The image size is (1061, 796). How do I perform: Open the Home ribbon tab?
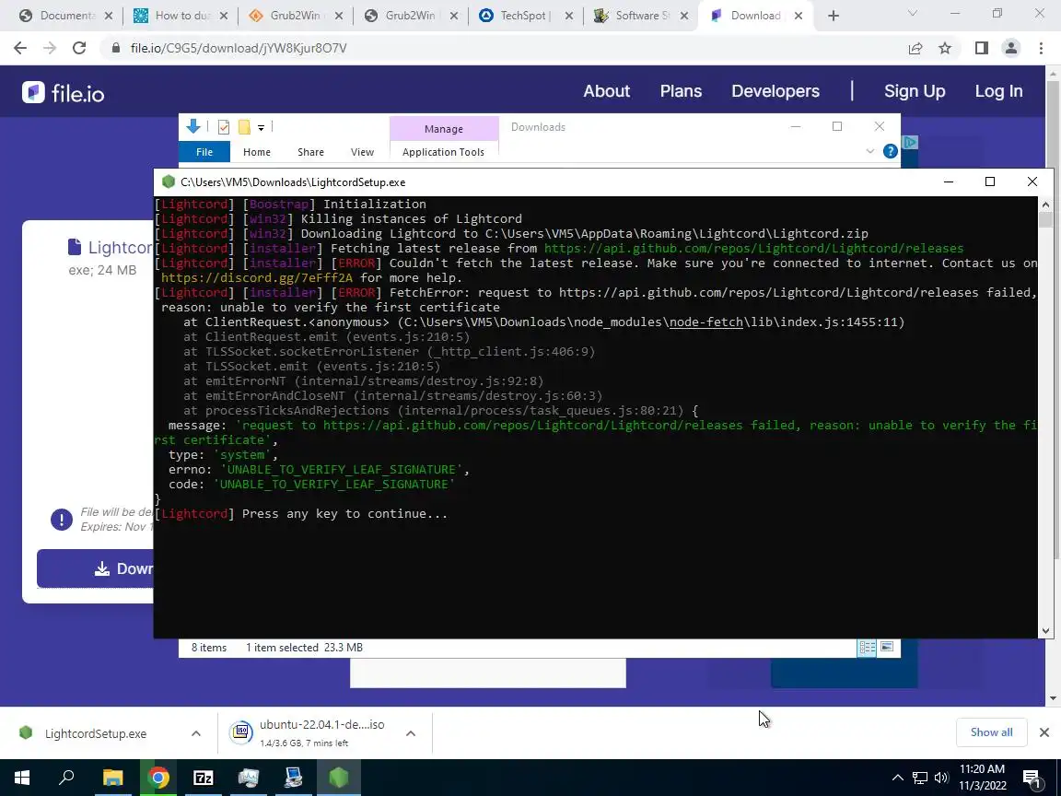[256, 152]
